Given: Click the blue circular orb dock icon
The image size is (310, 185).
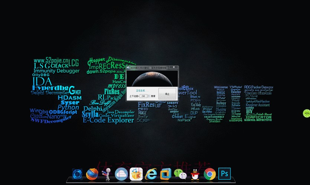Looking at the screenshot, I should (77, 174).
